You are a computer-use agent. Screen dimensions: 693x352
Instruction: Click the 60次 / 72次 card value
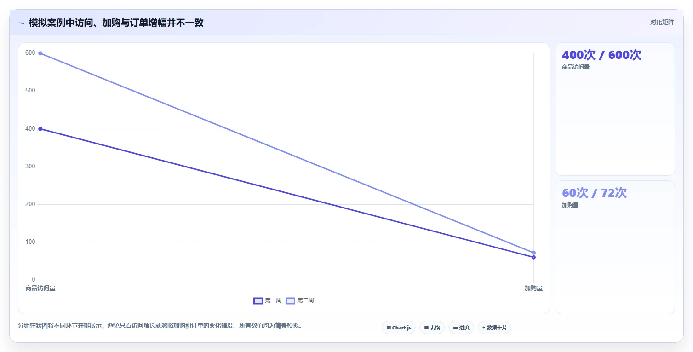point(594,193)
